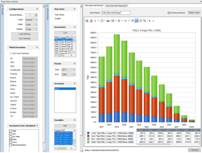
Task: Click the color palette toolbar icon
Action: 119,21
